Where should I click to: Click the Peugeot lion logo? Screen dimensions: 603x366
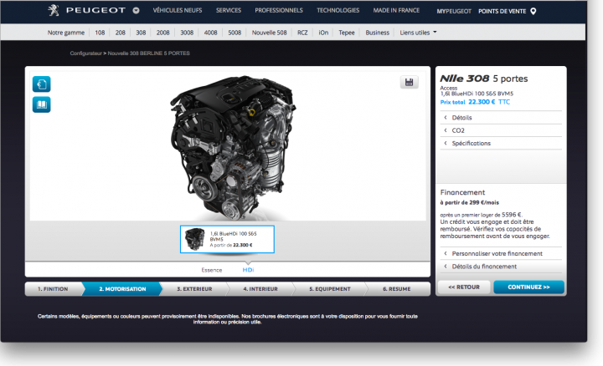tap(54, 10)
